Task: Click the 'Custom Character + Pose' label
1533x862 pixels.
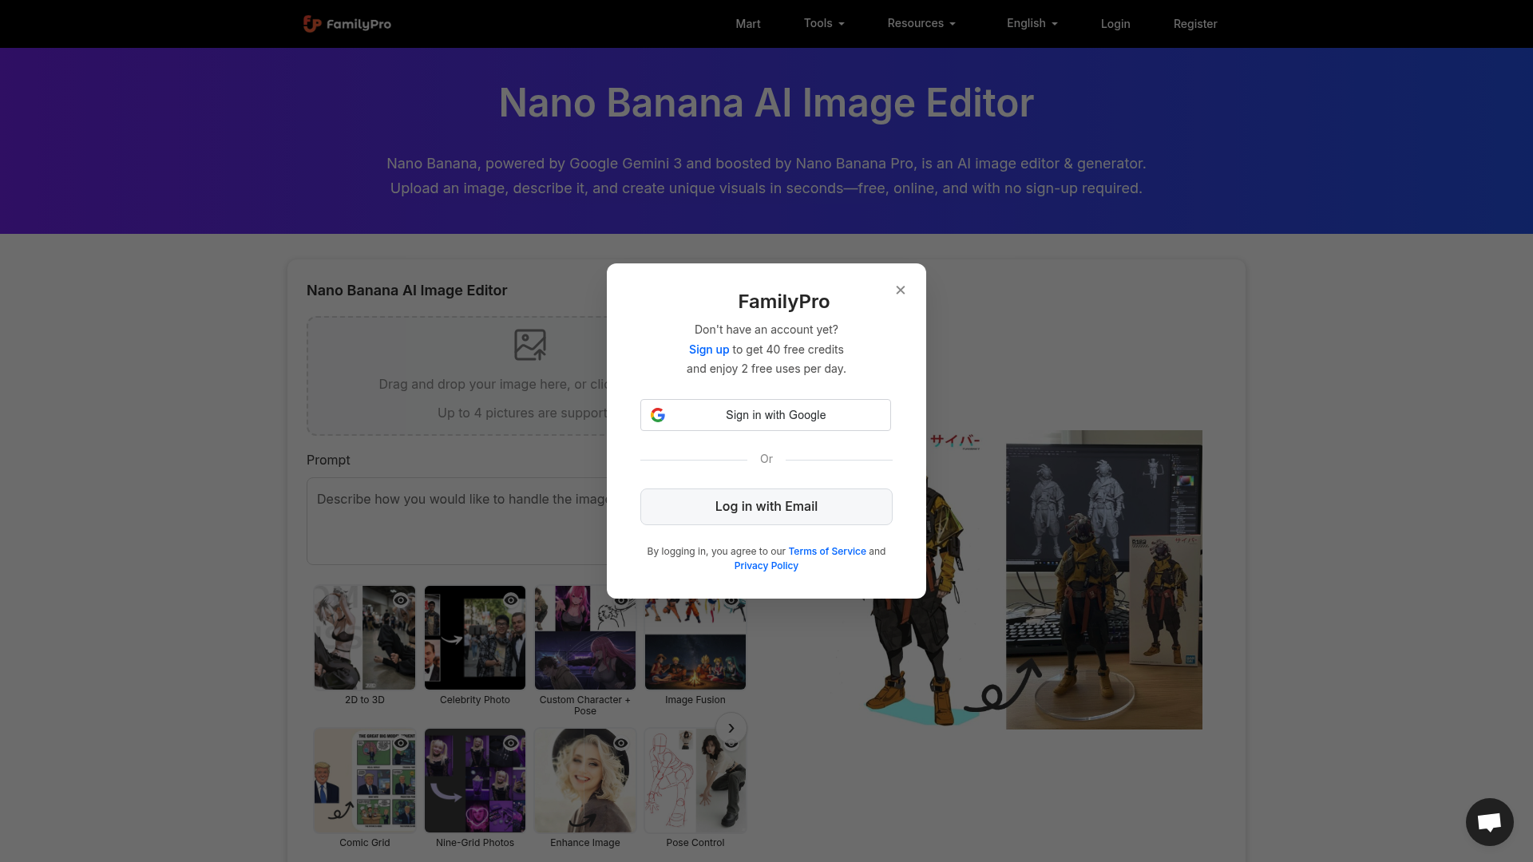Action: pos(585,706)
